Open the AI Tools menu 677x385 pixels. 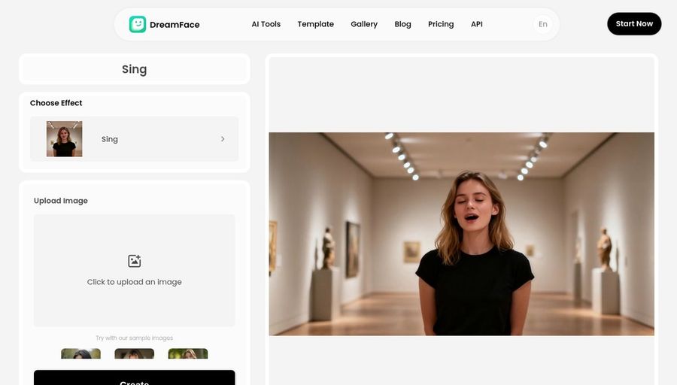click(266, 24)
